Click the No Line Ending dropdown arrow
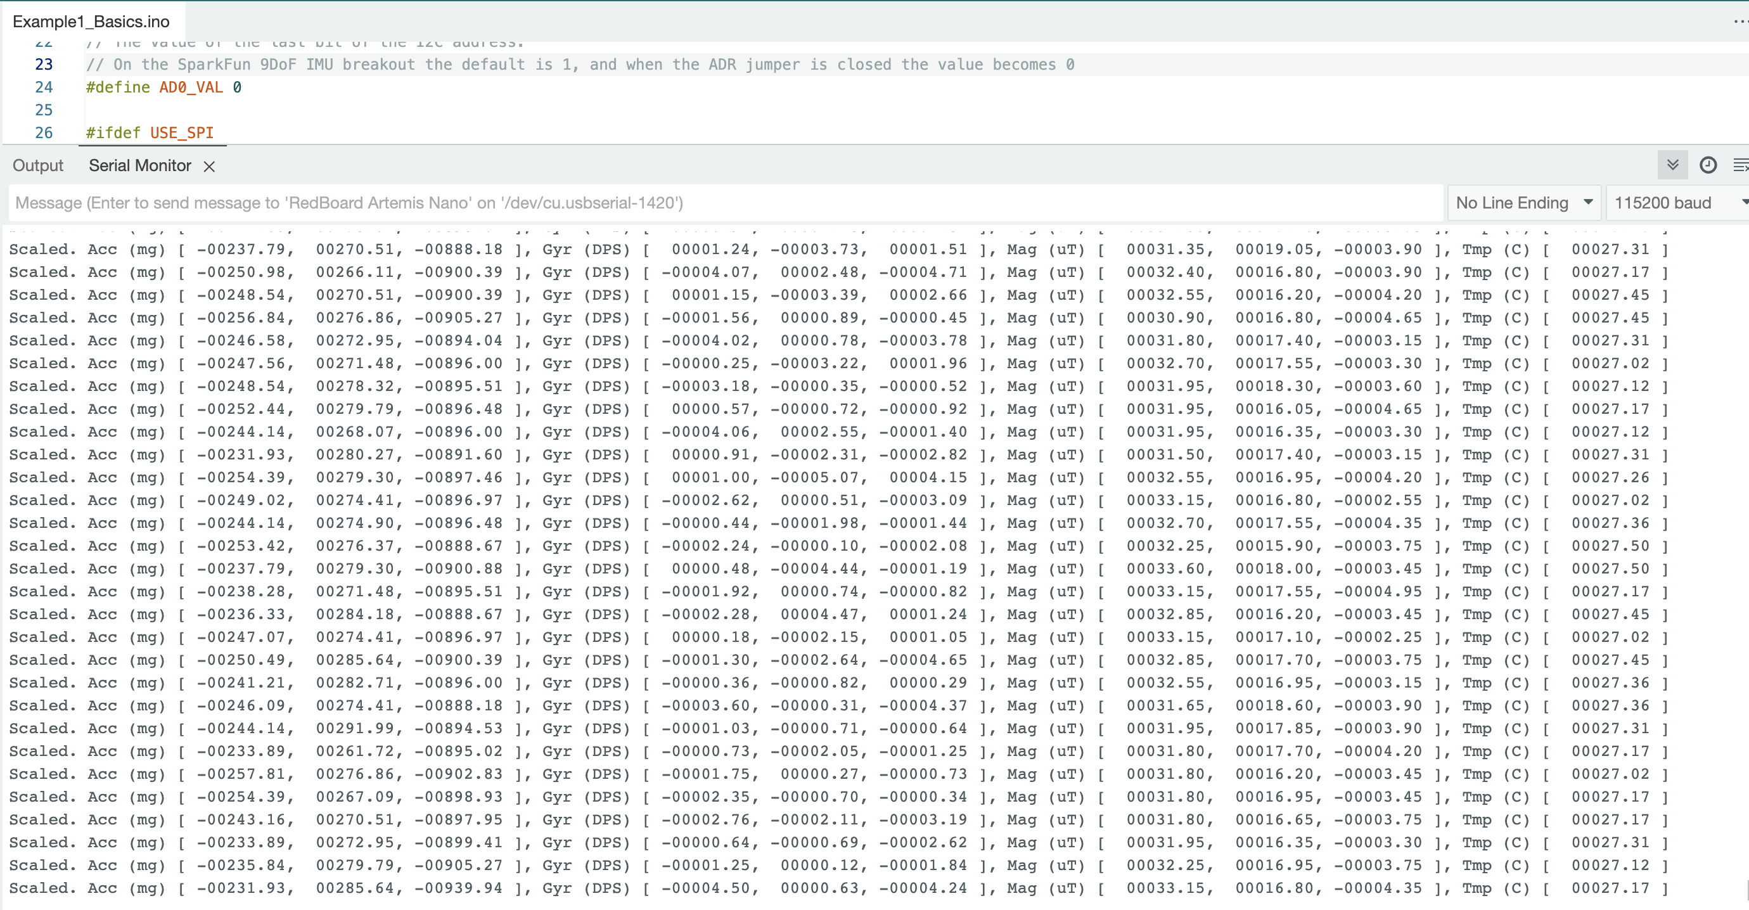Viewport: 1749px width, 910px height. pos(1587,202)
